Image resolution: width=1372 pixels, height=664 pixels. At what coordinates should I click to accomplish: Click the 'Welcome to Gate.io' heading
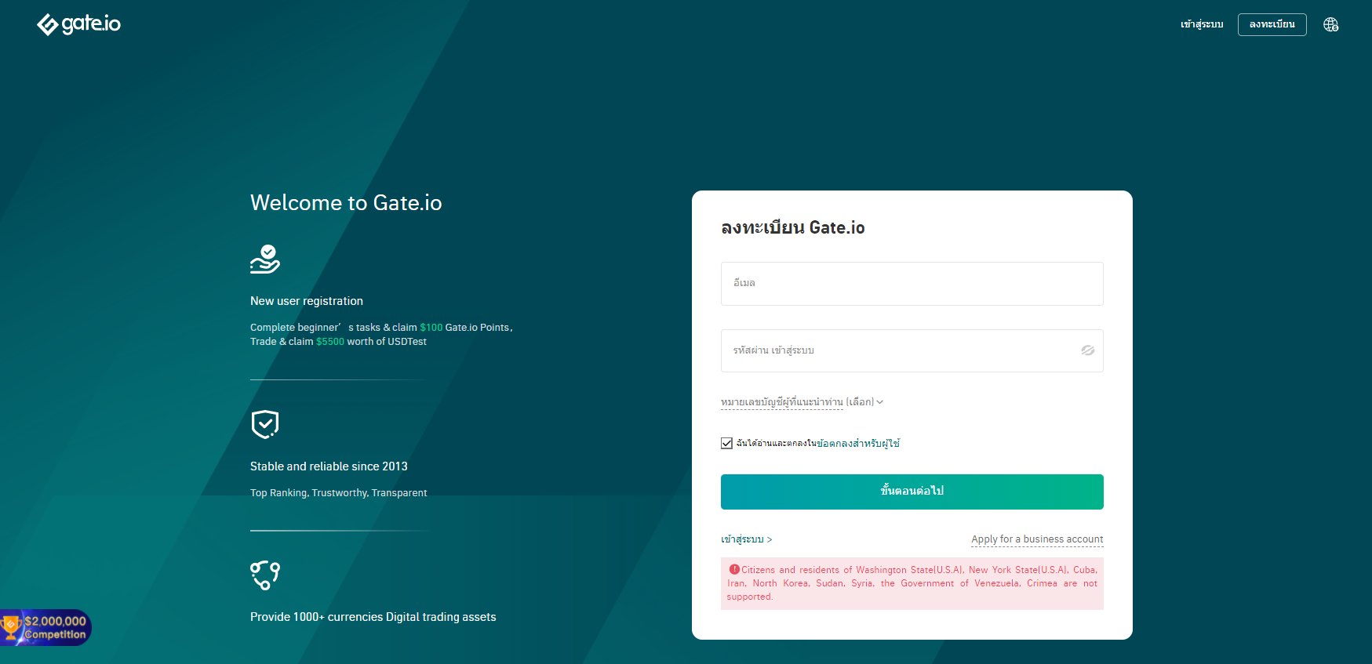[x=346, y=203]
